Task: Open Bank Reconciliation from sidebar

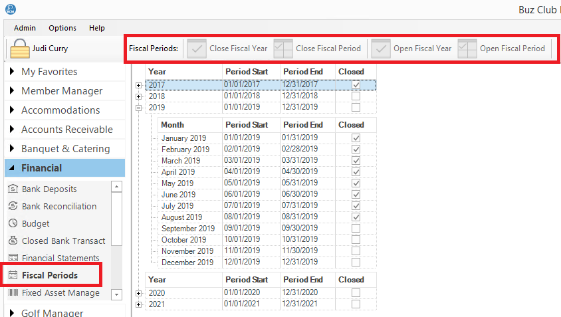Action: [58, 207]
